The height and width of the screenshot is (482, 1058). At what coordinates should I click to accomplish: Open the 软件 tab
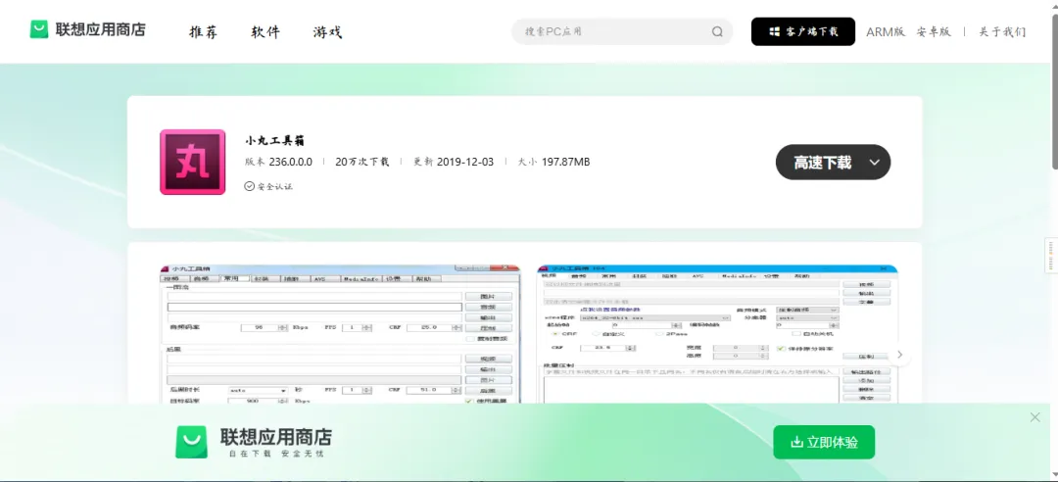tap(265, 31)
